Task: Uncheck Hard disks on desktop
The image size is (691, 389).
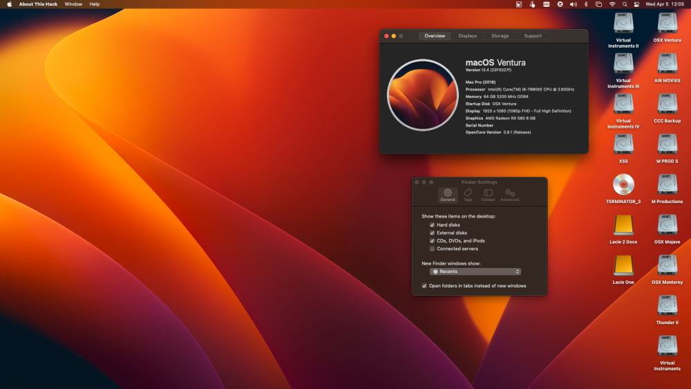Action: coord(433,225)
